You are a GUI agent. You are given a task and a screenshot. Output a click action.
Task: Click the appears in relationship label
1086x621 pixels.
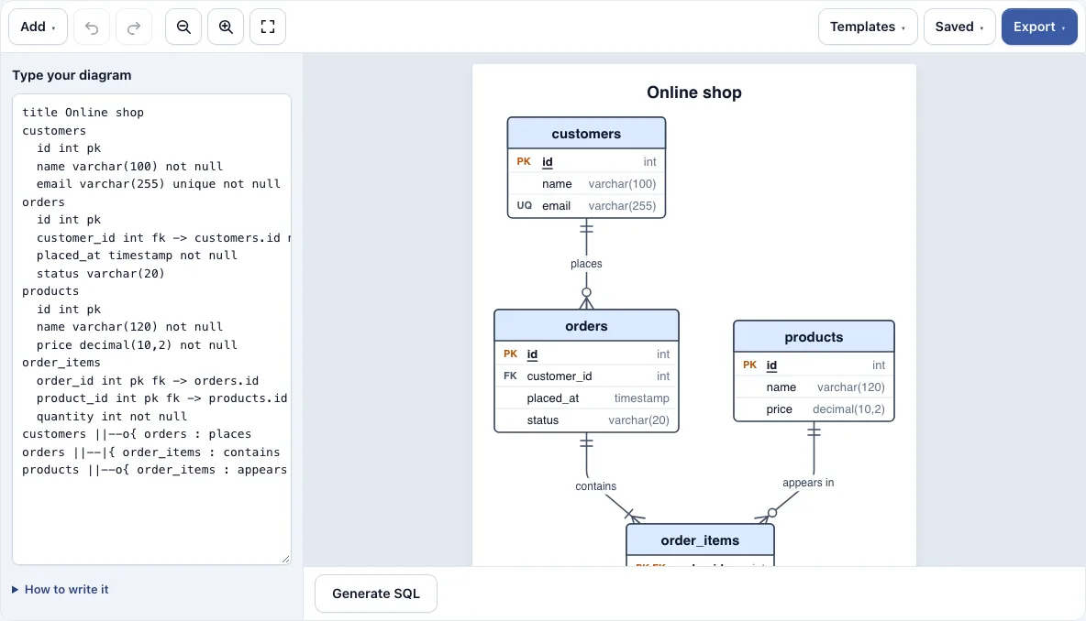point(808,483)
